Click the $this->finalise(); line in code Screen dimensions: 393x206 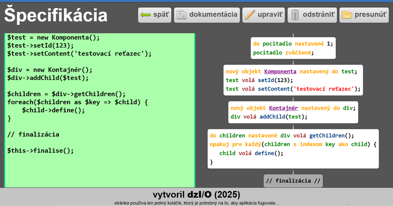[x=40, y=150]
